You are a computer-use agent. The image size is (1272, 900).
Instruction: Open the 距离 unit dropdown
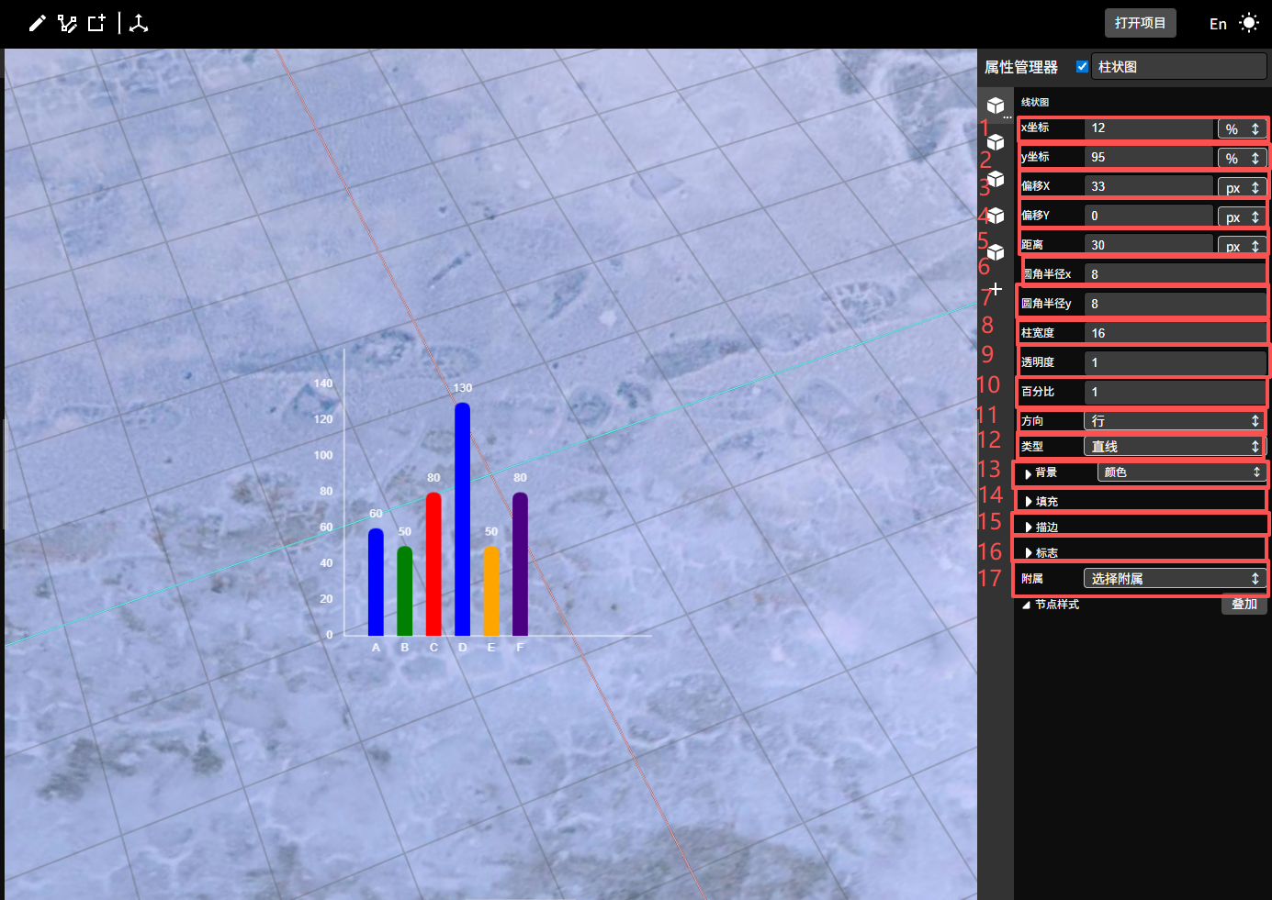(1243, 246)
